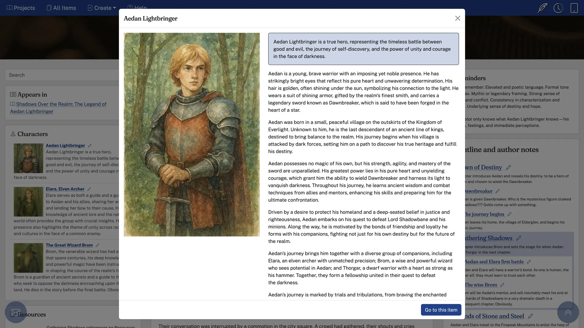The image size is (584, 328).
Task: Open the Elara, Elven Archer link
Action: [65, 189]
